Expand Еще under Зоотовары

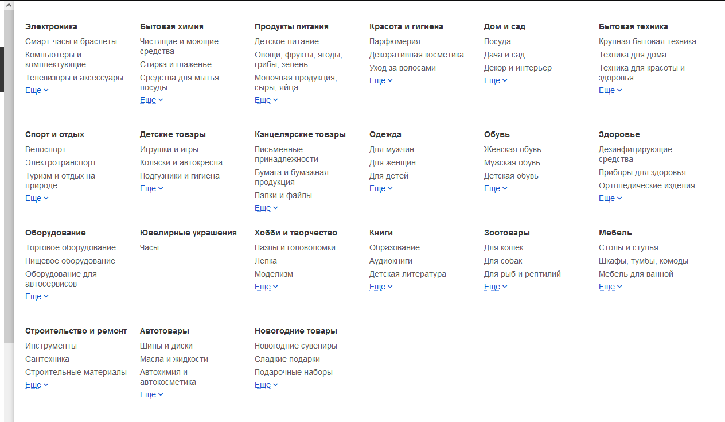click(496, 287)
